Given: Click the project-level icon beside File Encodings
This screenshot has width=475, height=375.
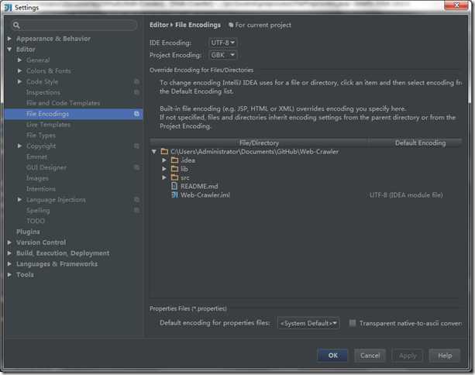Looking at the screenshot, I should (x=136, y=114).
